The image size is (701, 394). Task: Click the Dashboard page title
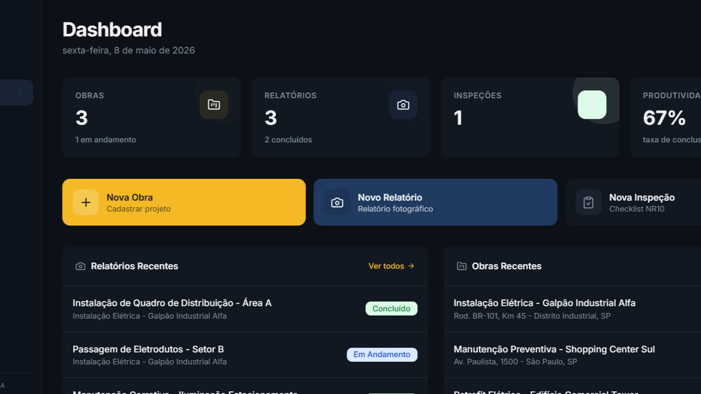point(112,30)
